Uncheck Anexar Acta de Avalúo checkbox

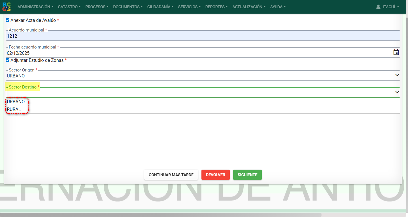(8, 20)
